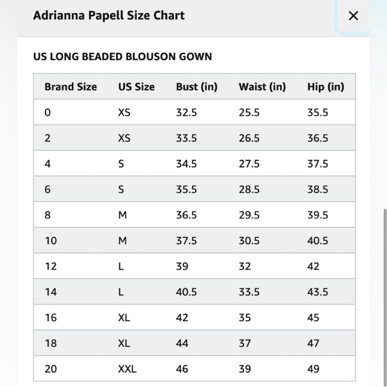Image resolution: width=387 pixels, height=387 pixels.
Task: Click the 28.5 waist measurement
Action: [x=249, y=189]
